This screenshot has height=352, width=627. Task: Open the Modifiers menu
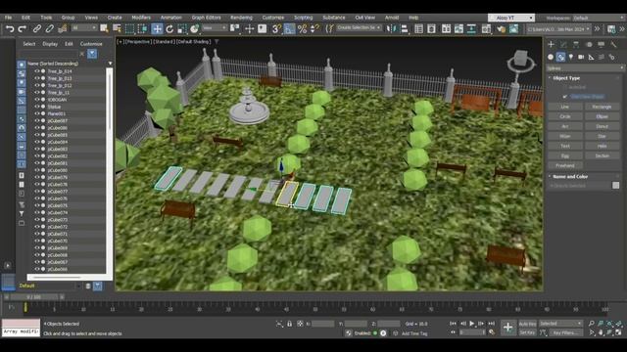coord(141,18)
